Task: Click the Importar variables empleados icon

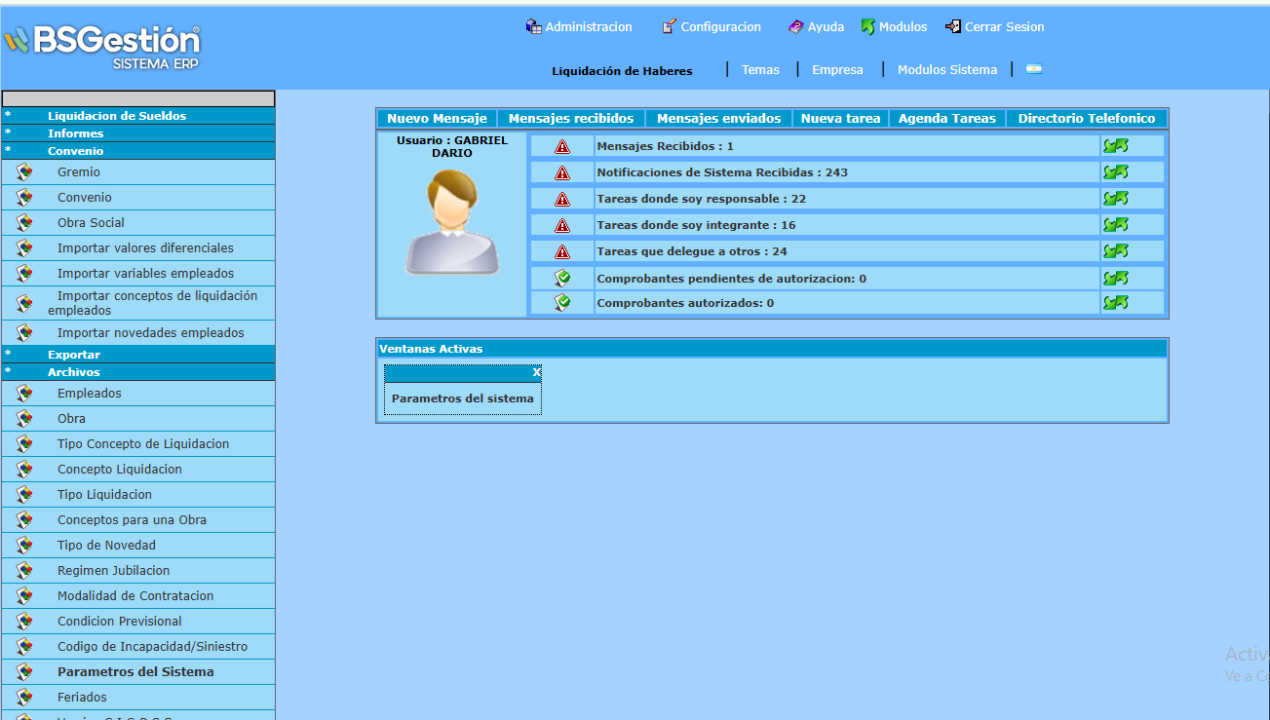Action: [25, 273]
